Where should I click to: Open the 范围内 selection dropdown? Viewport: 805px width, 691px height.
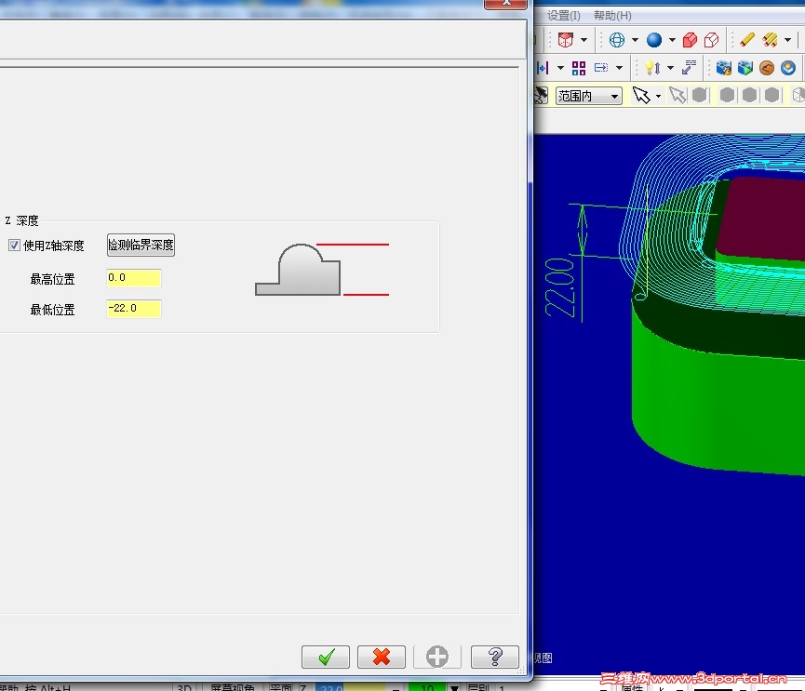pyautogui.click(x=589, y=96)
